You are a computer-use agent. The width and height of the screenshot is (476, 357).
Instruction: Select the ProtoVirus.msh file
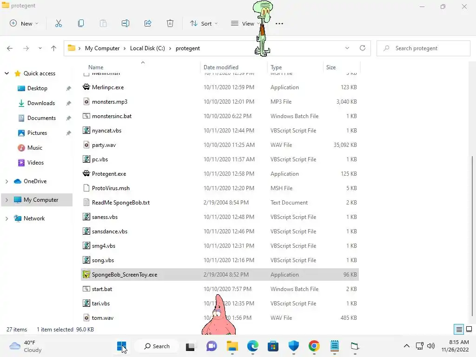pyautogui.click(x=220, y=188)
